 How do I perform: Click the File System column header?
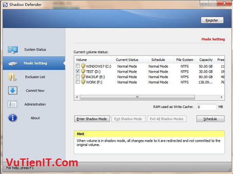(x=185, y=60)
